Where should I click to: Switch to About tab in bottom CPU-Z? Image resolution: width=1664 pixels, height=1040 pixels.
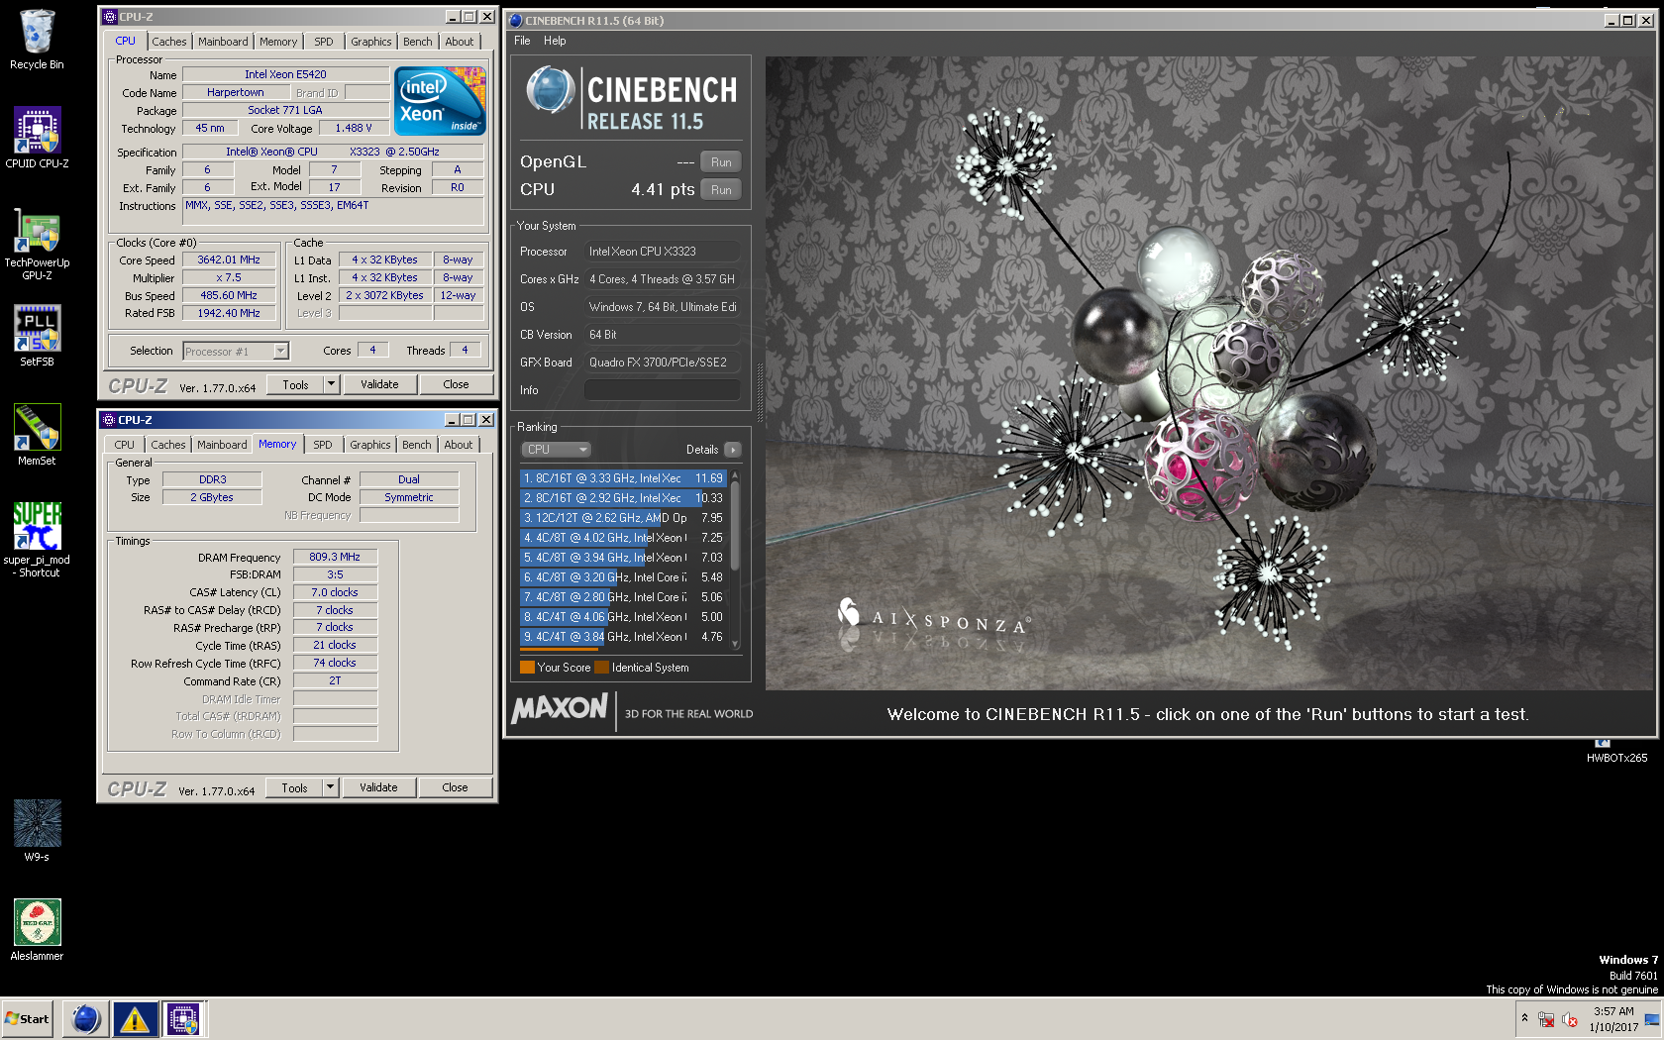click(459, 445)
